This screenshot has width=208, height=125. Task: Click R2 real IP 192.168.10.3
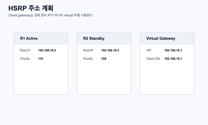pos(110,50)
